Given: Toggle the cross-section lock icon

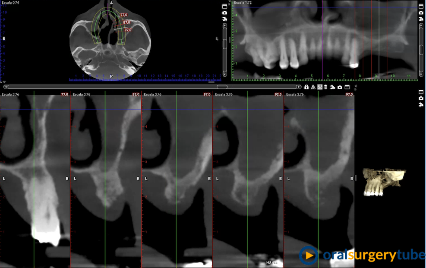Looking at the screenshot, I should pyautogui.click(x=306, y=87).
